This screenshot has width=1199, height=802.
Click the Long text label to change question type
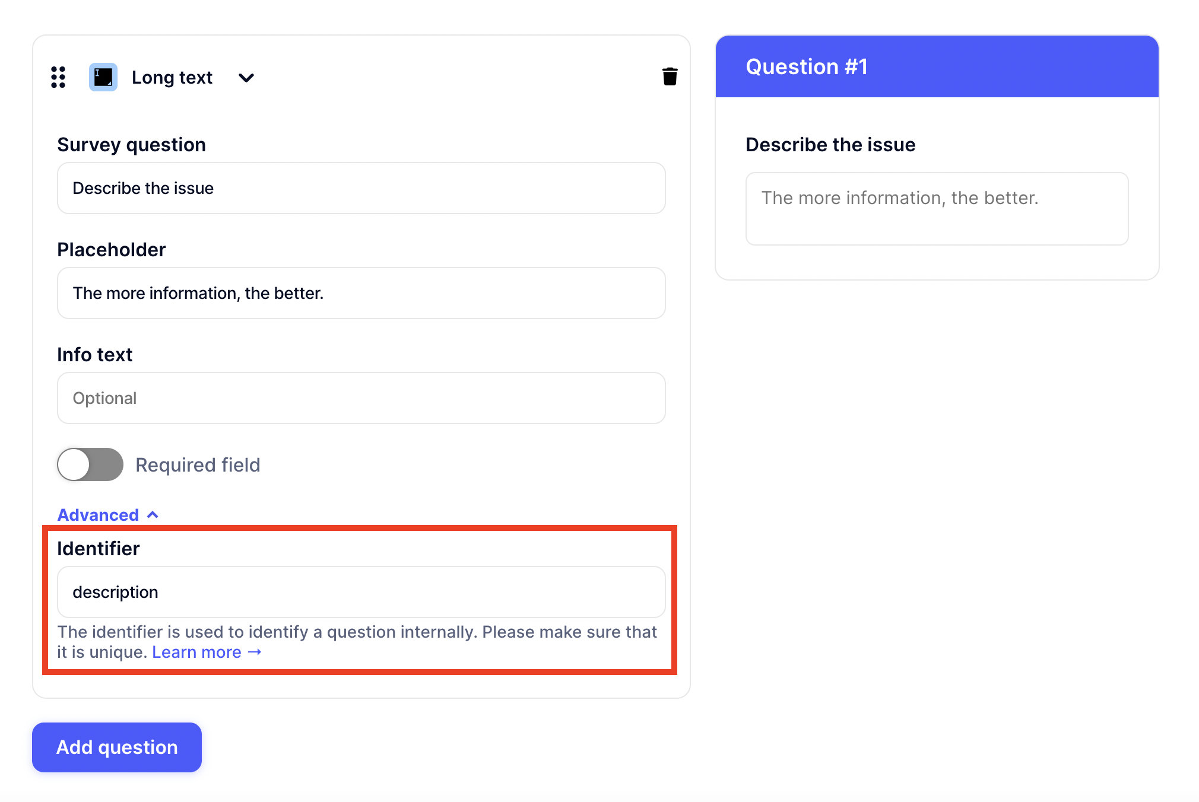pos(172,77)
